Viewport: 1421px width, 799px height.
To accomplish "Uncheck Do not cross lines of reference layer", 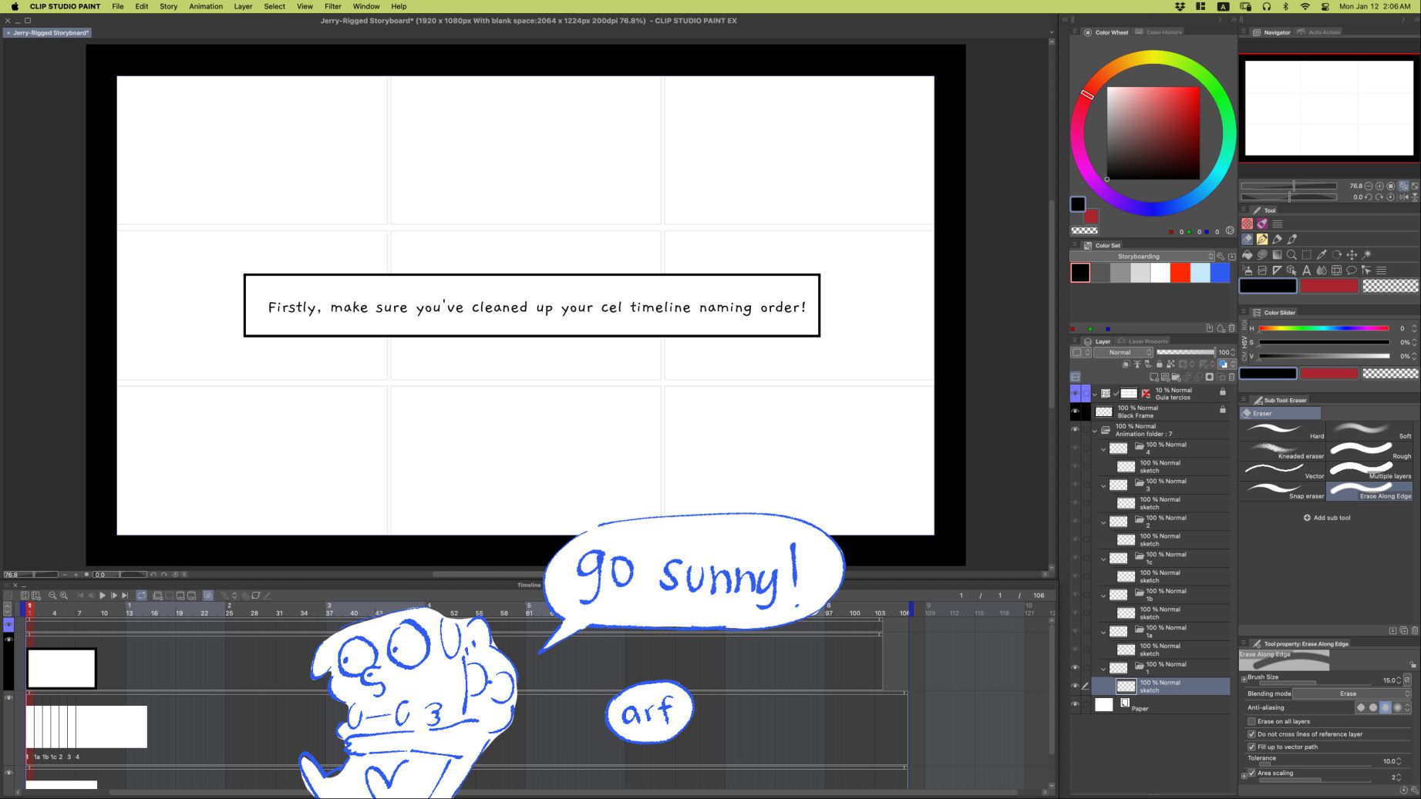I will (1251, 734).
